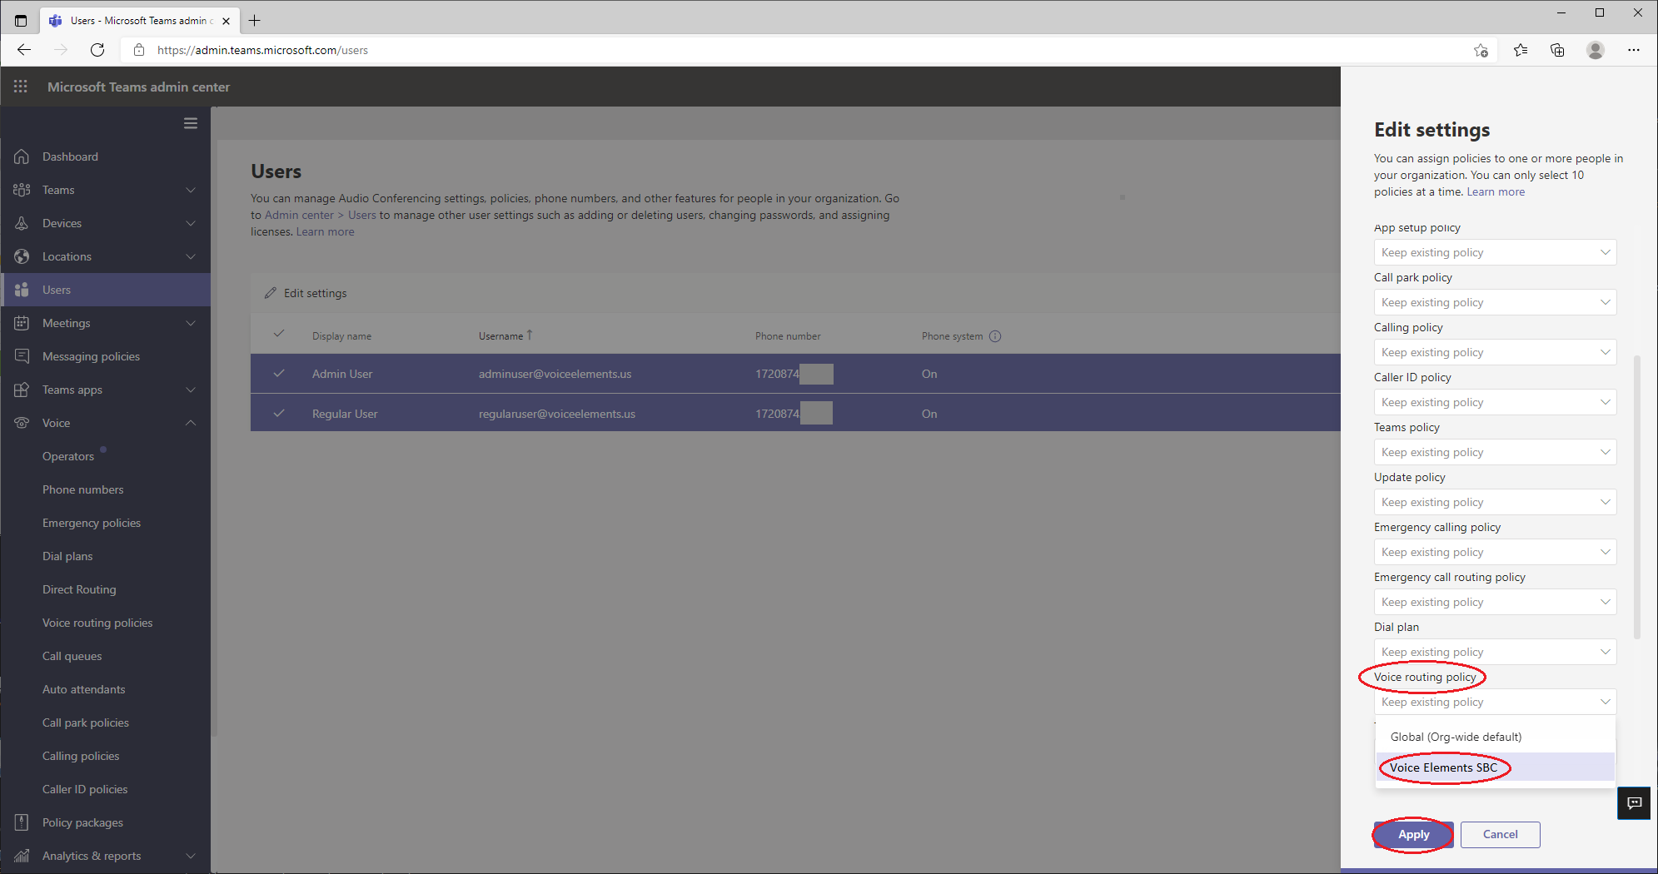The width and height of the screenshot is (1658, 874).
Task: Click the Phone system info icon
Action: pyautogui.click(x=995, y=336)
